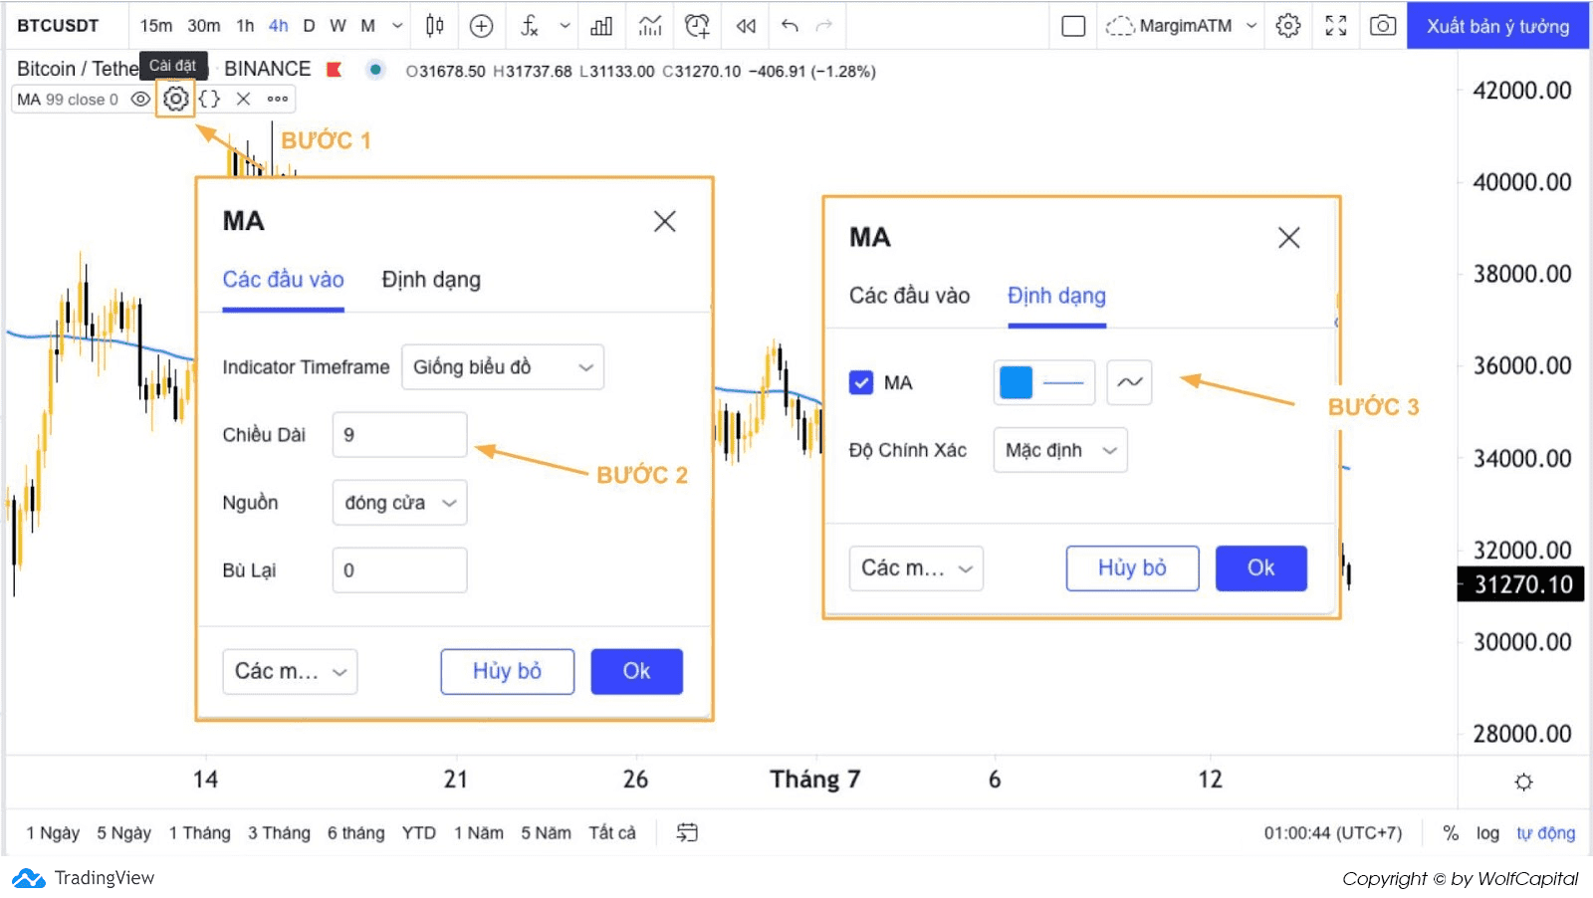Select 30m timeframe

204,26
